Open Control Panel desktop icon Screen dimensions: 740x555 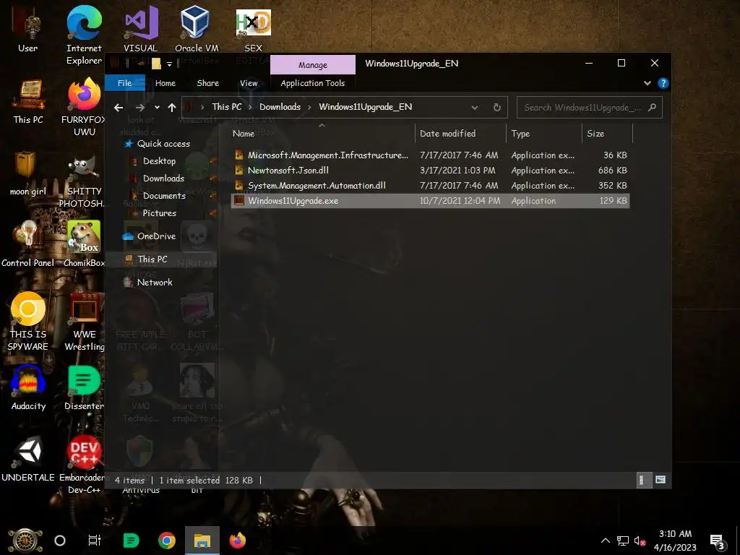[28, 244]
